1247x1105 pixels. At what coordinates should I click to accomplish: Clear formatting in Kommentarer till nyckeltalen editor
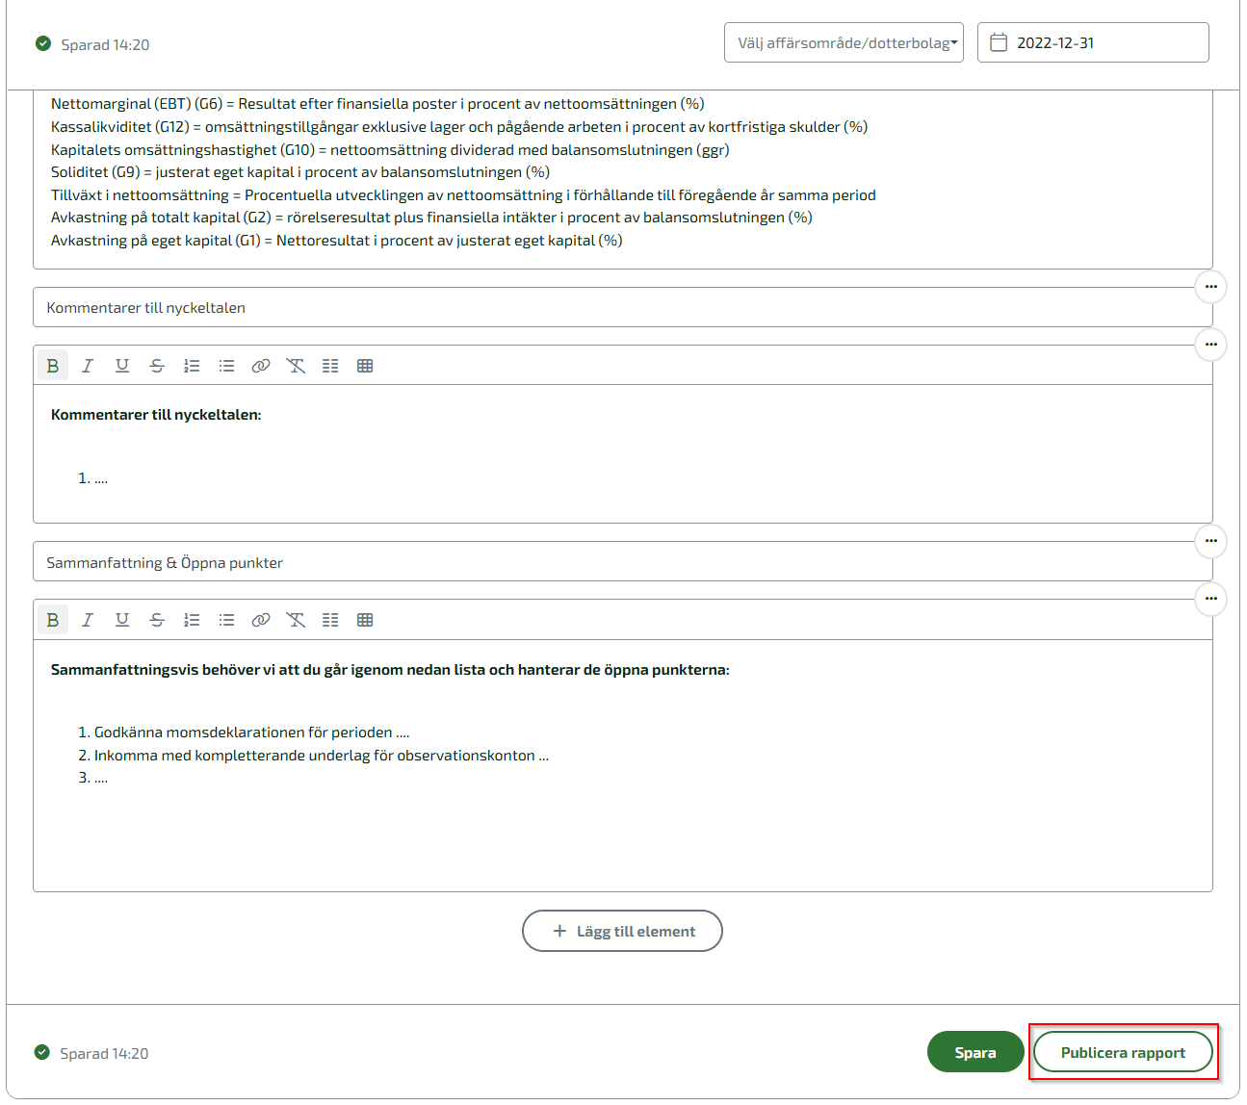296,366
